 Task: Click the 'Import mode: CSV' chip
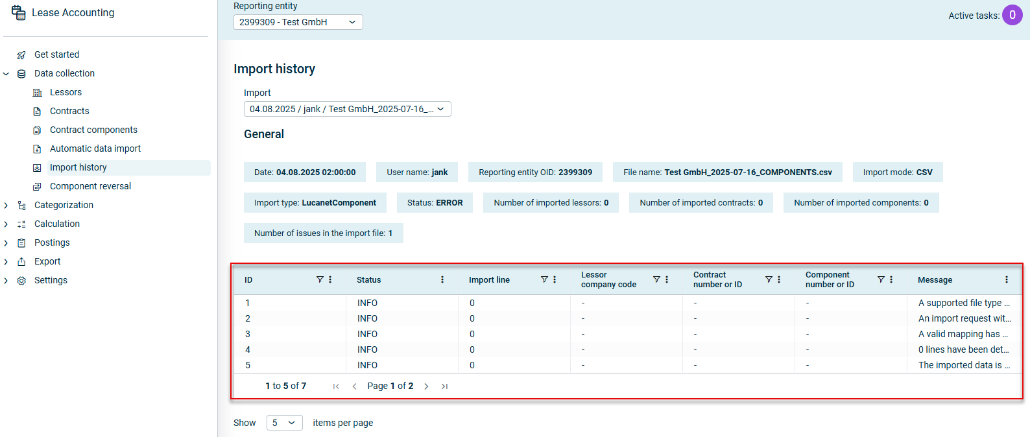click(898, 172)
